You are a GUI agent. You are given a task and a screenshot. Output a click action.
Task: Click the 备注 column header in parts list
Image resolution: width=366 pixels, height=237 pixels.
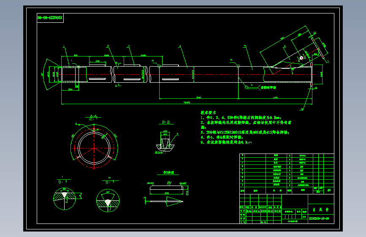pyautogui.click(x=329, y=190)
